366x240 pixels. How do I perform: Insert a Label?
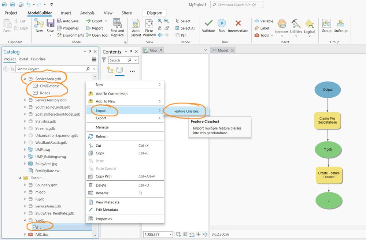click(262, 28)
